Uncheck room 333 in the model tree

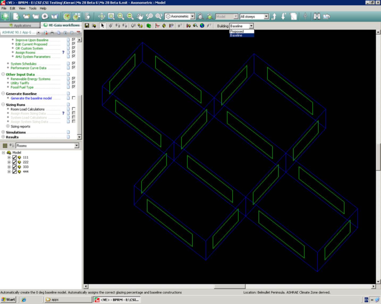click(14, 167)
